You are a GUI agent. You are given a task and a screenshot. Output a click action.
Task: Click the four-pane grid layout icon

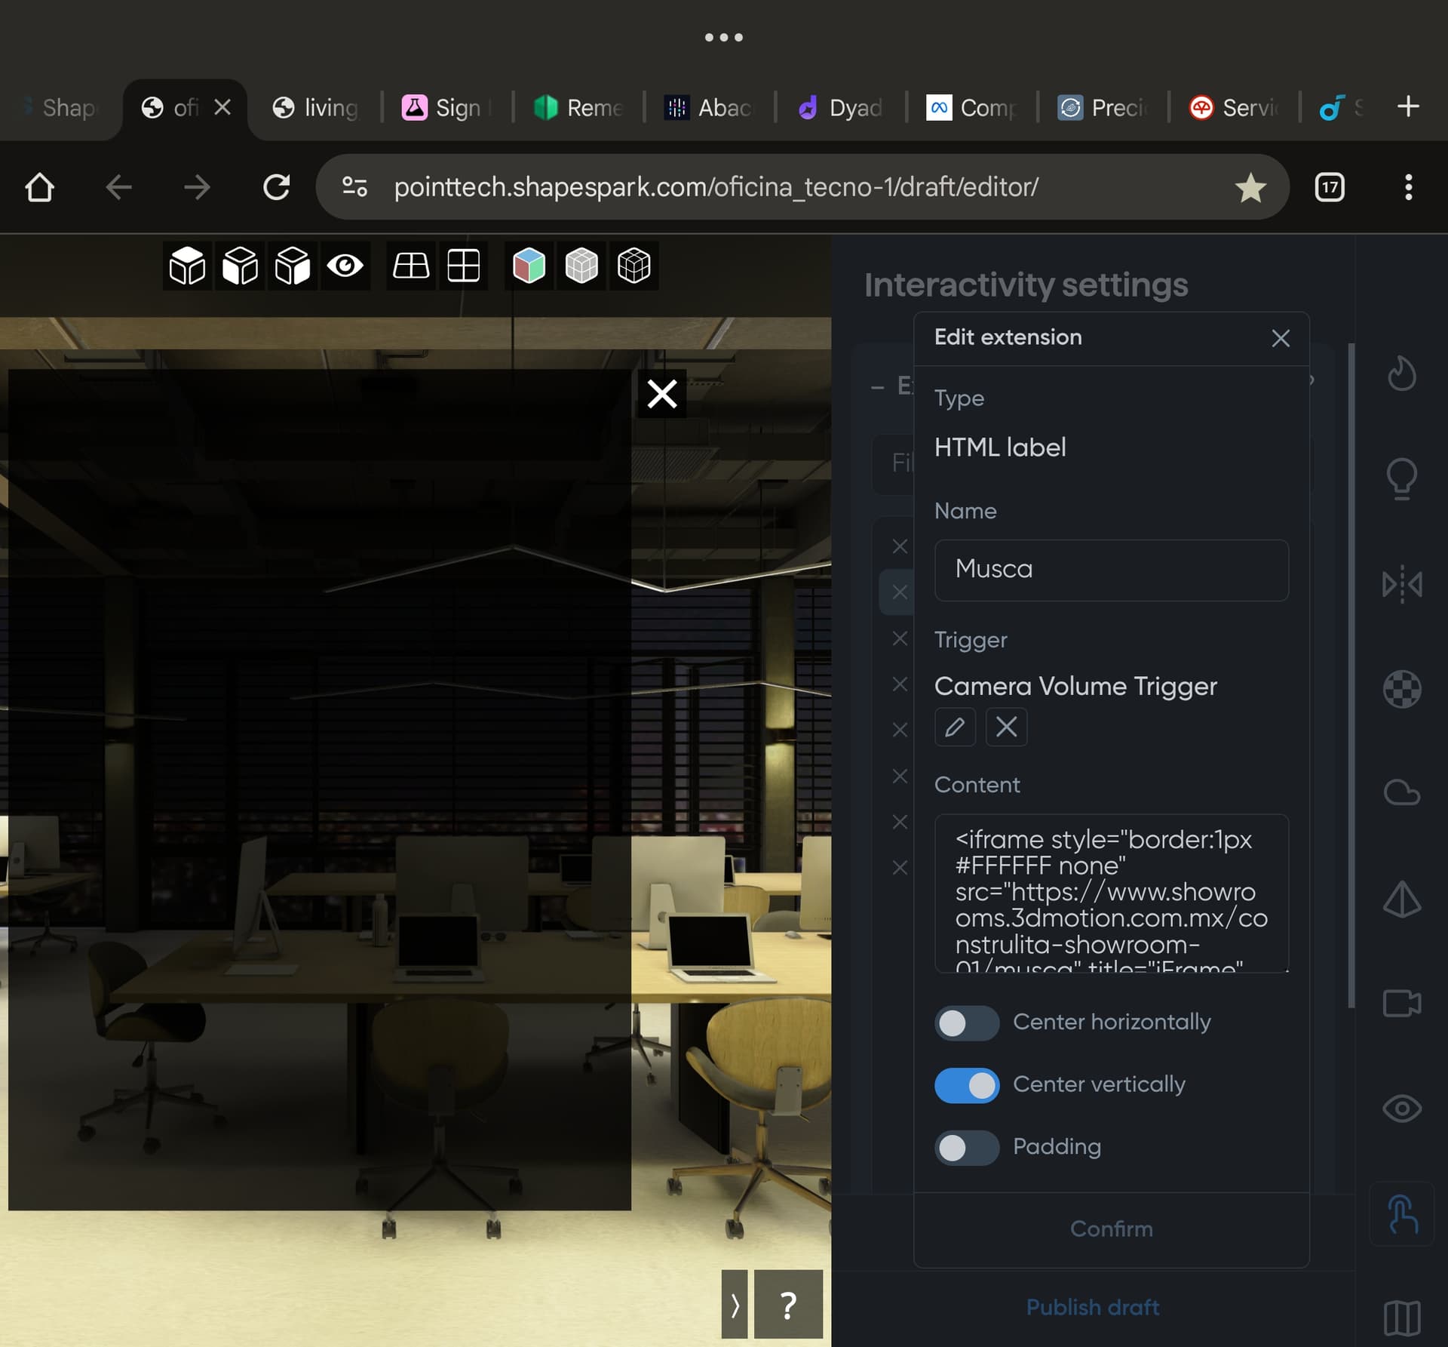tap(463, 266)
